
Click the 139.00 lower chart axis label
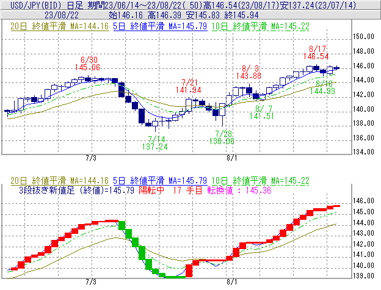tap(363, 276)
